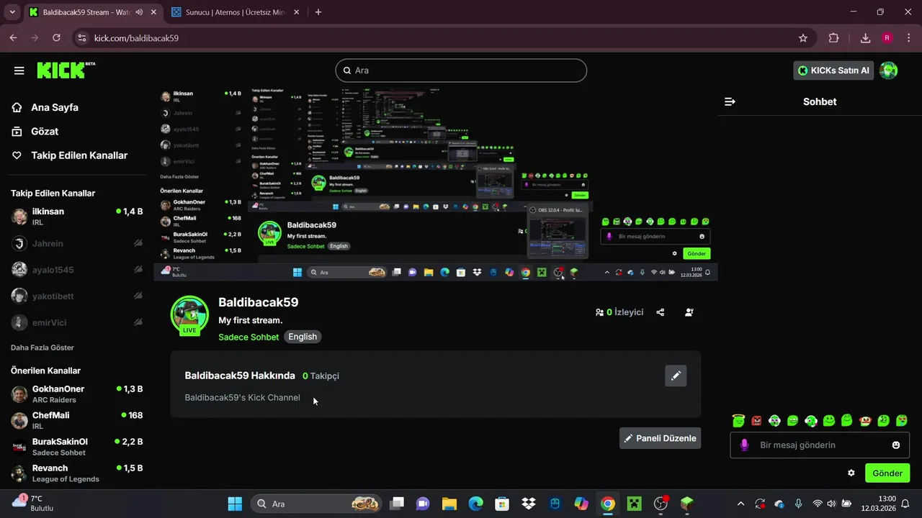Open chat settings gear icon

851,473
